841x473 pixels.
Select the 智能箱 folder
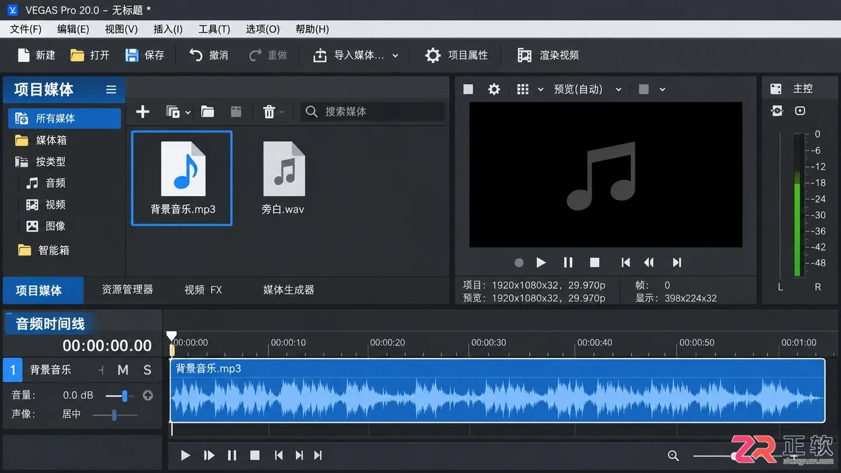coord(44,250)
